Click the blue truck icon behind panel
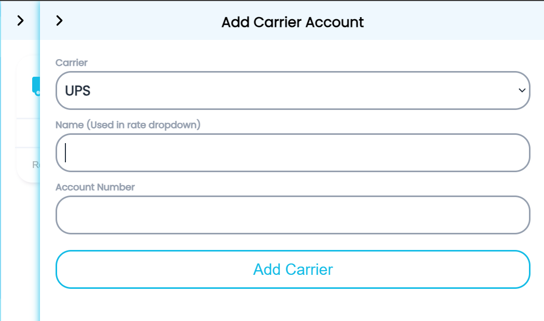 (36, 86)
